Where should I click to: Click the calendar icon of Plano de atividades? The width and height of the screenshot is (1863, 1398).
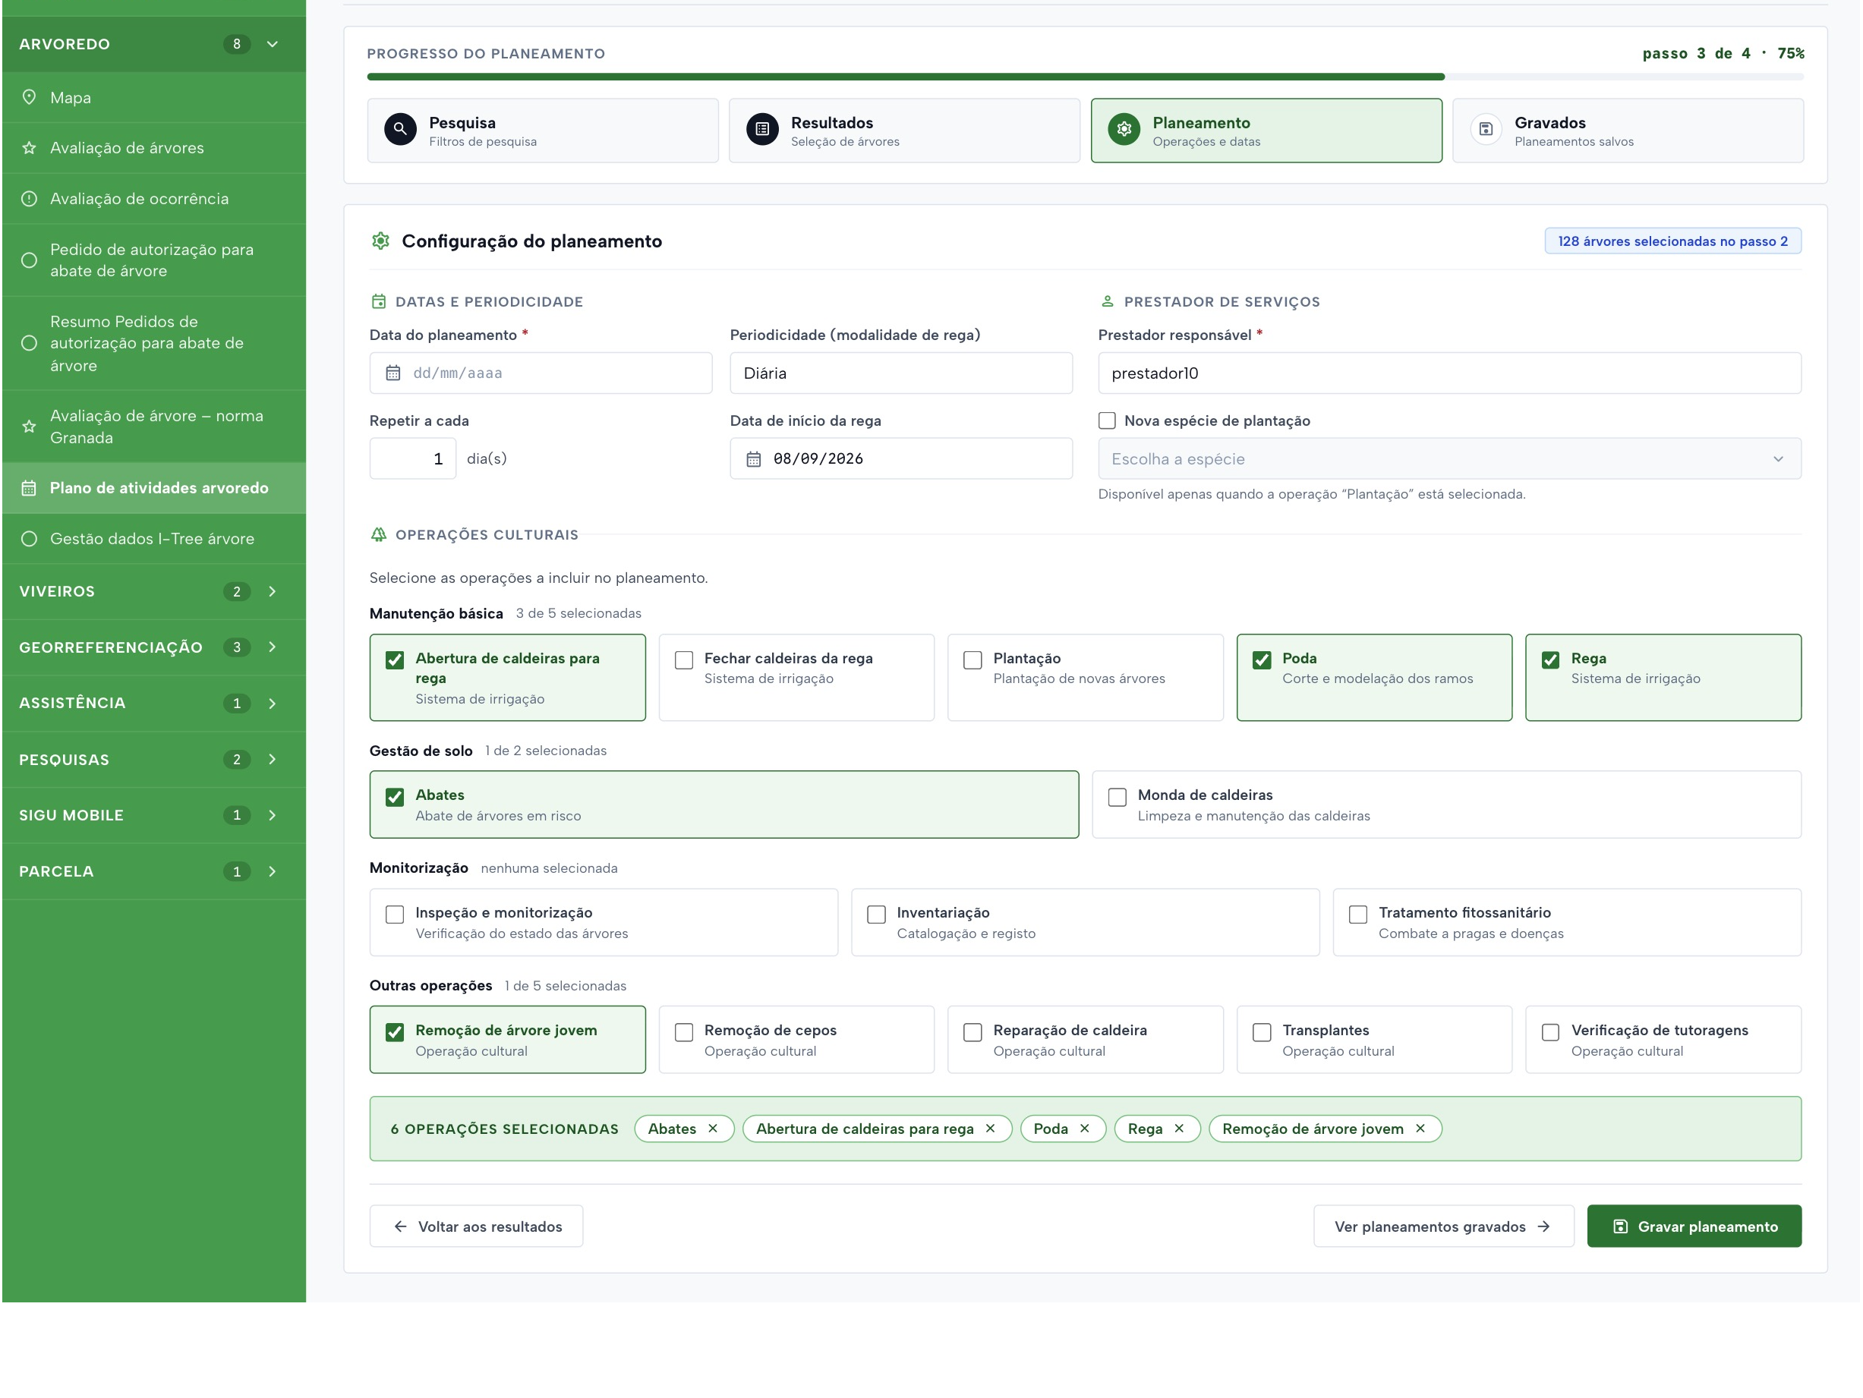[x=29, y=487]
